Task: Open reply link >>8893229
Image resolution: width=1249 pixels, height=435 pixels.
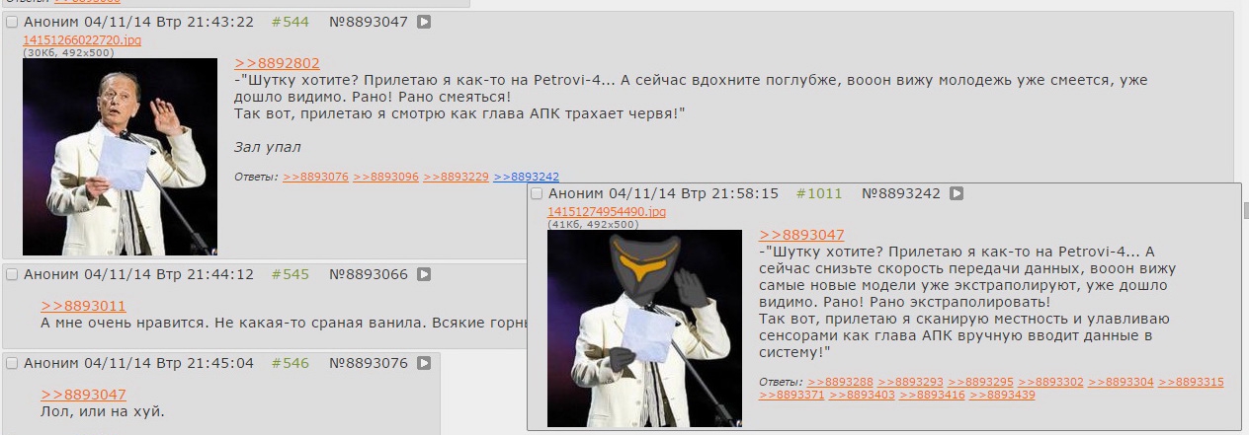Action: tap(456, 177)
